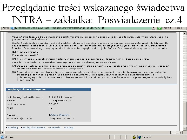Click the Internet zone text in status bar

[x=147, y=137]
